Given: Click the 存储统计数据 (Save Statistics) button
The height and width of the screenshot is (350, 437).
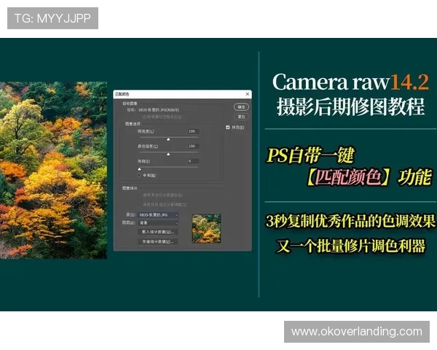Looking at the screenshot, I should click(x=158, y=241).
